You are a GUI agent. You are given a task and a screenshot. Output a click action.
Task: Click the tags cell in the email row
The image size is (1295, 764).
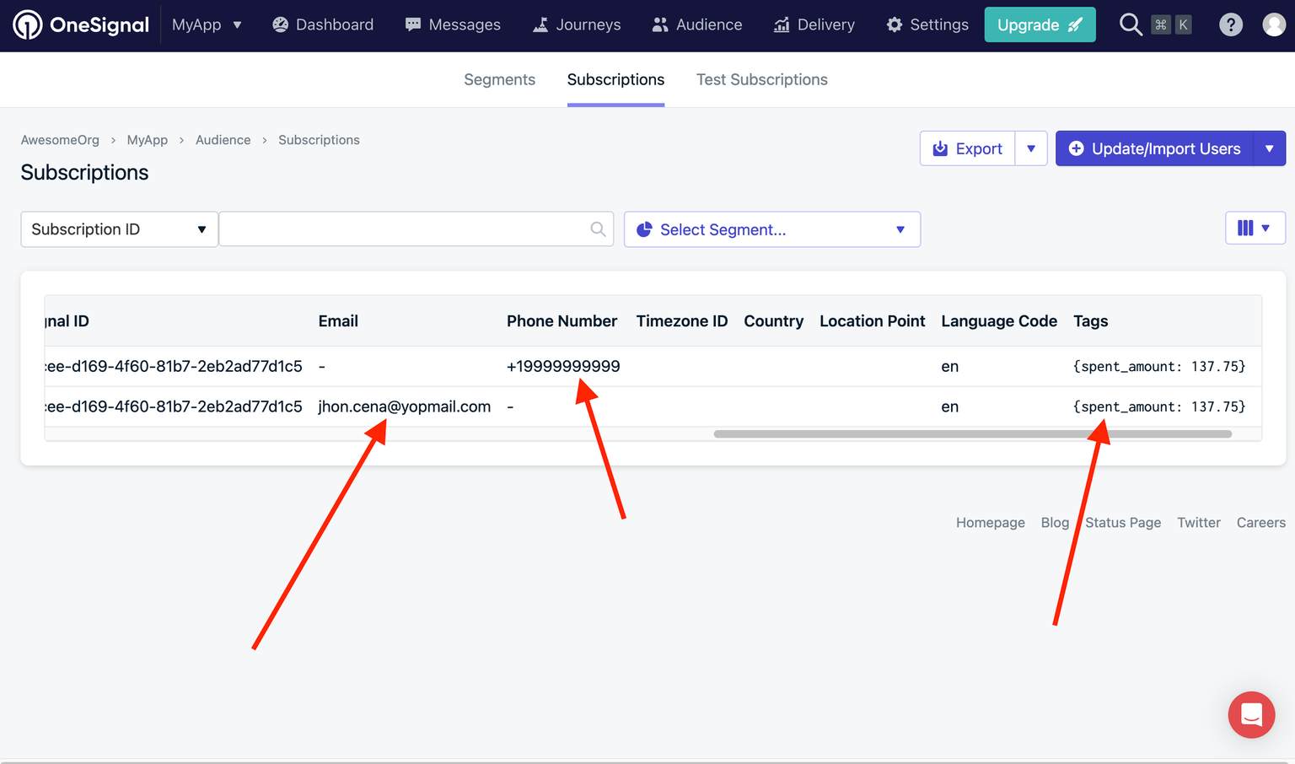(x=1159, y=406)
